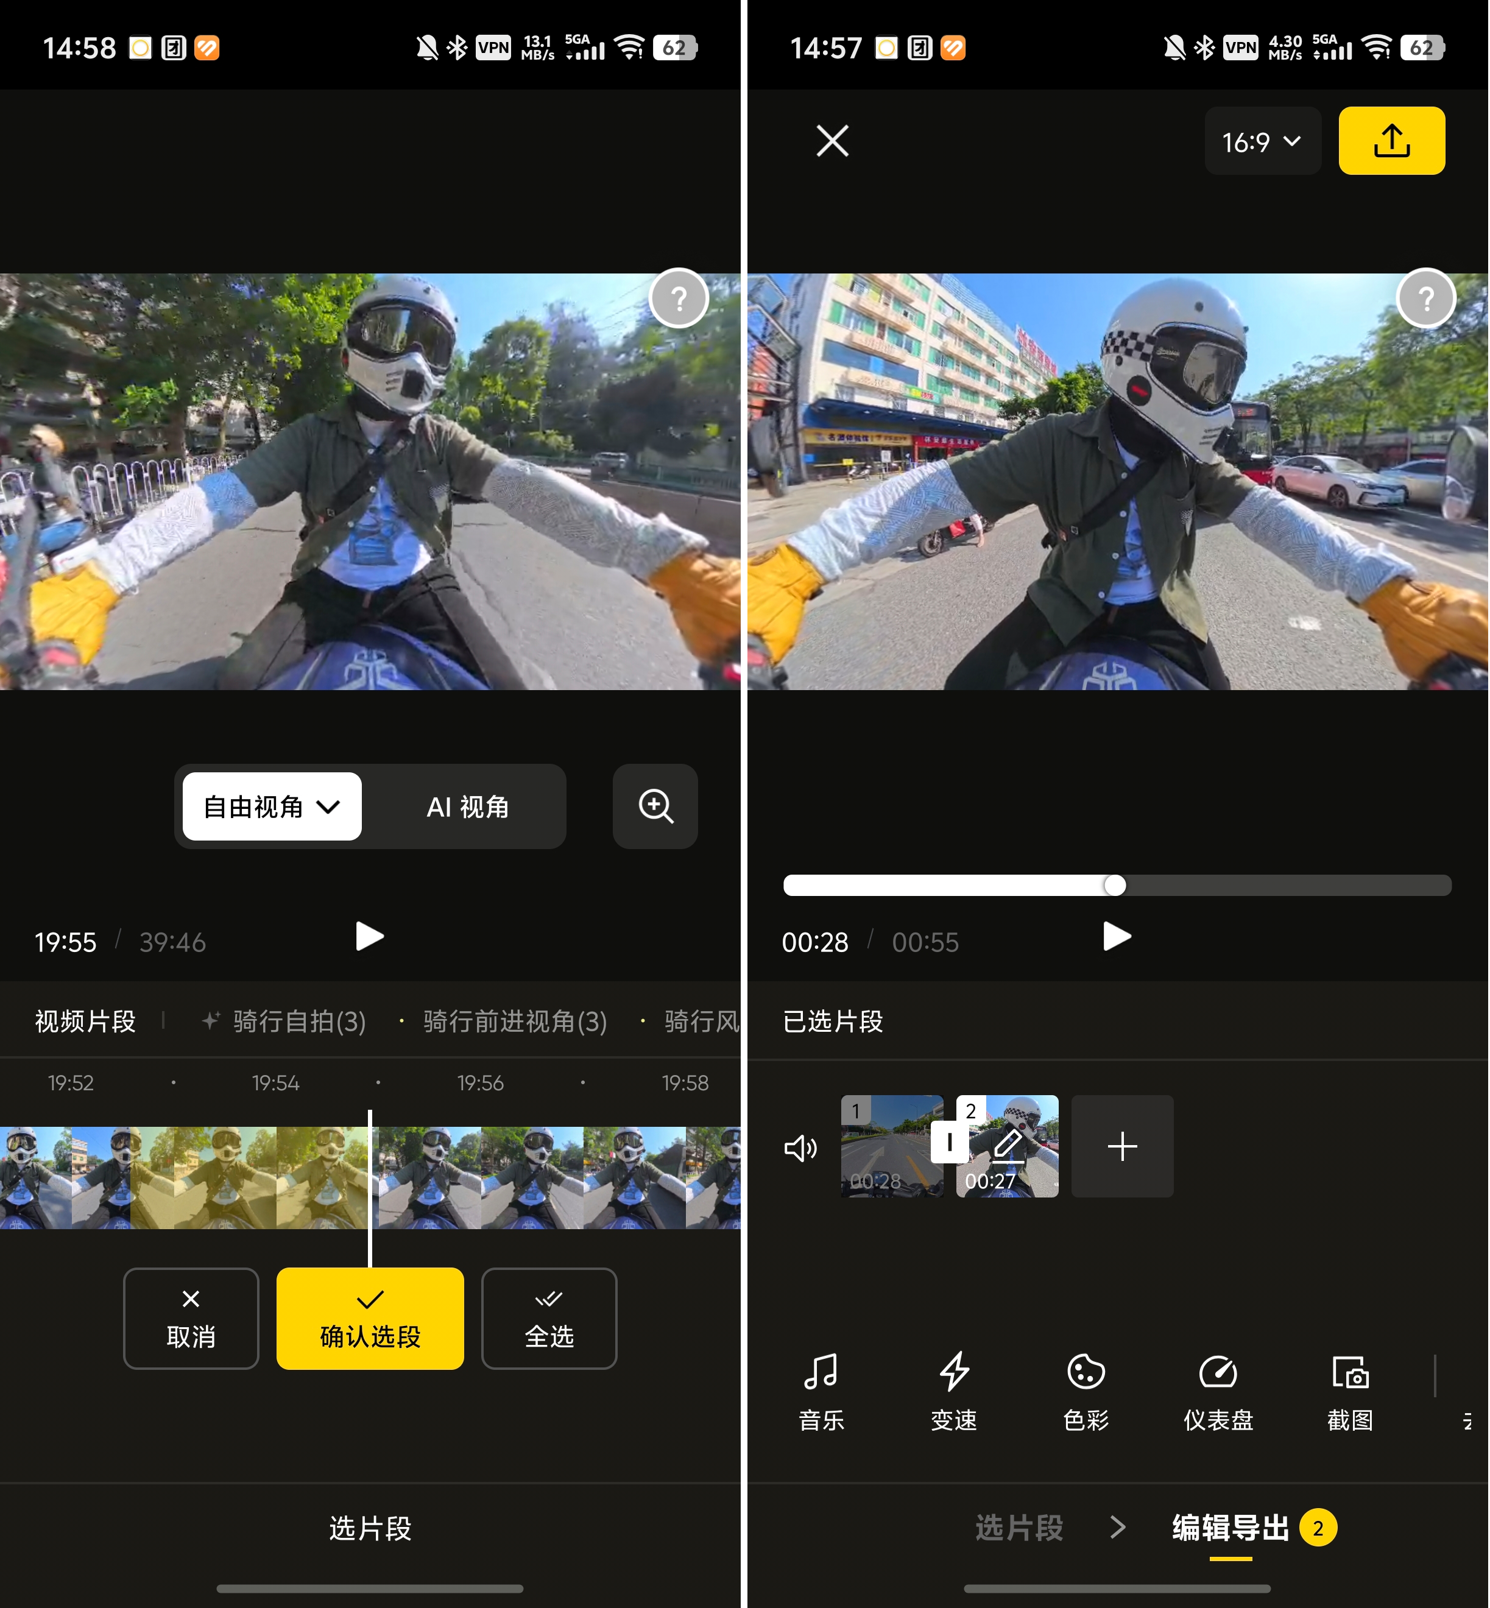Tap 全选 to select all segments
Image resolution: width=1490 pixels, height=1608 pixels.
point(548,1318)
